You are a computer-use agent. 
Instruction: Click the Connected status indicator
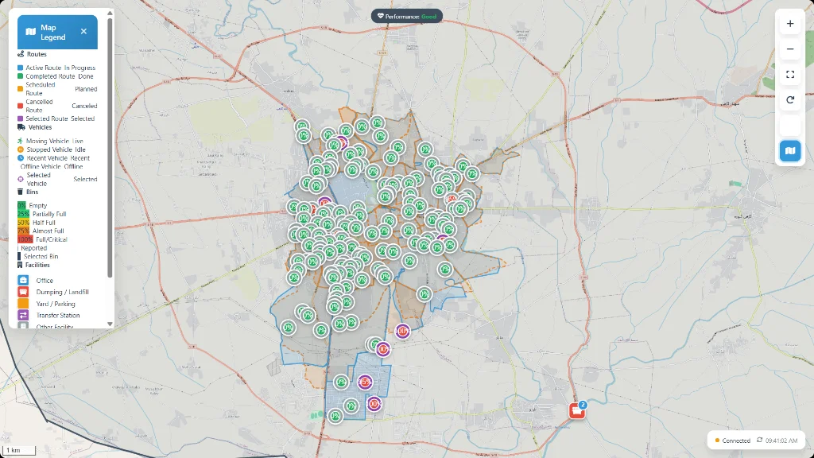pyautogui.click(x=732, y=441)
